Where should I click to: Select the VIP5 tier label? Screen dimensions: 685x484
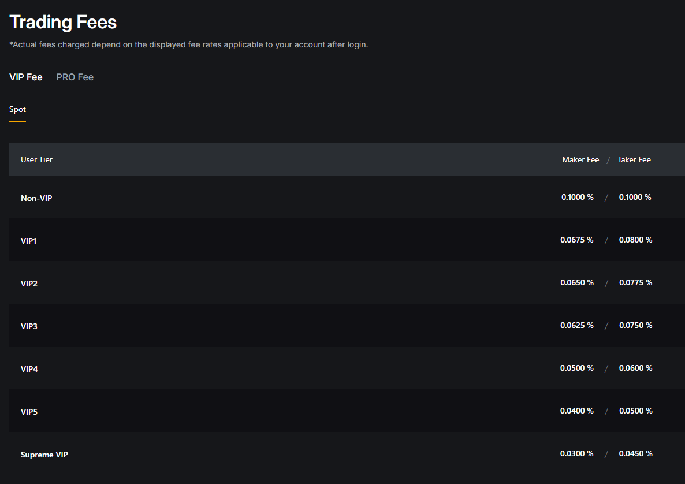coord(29,412)
